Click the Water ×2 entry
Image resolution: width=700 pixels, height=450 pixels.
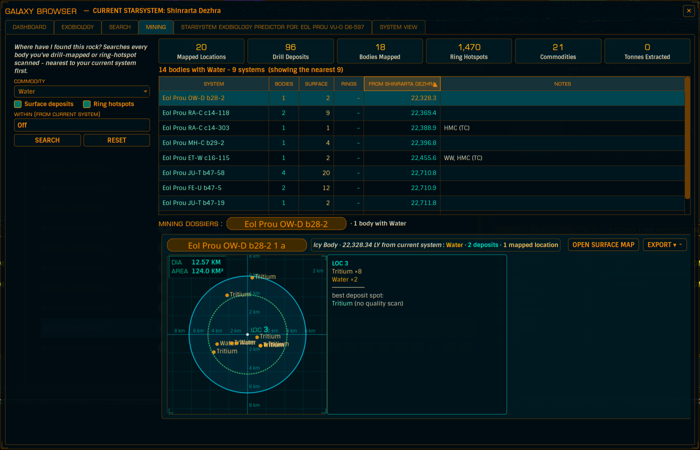345,279
